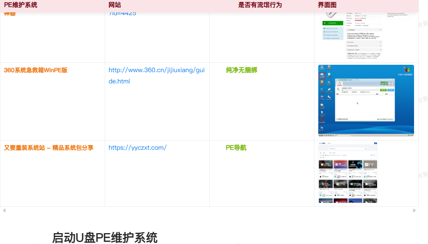Click the "PE维护系统" column header
The height and width of the screenshot is (244, 428).
tap(21, 5)
